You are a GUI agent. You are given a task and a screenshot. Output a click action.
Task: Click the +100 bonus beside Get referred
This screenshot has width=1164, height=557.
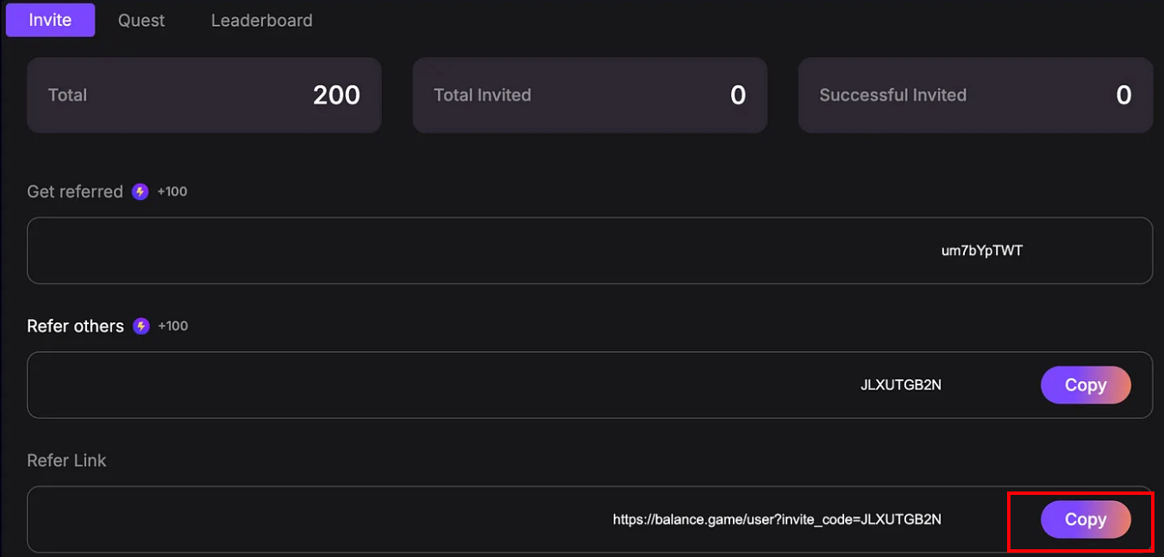(172, 191)
